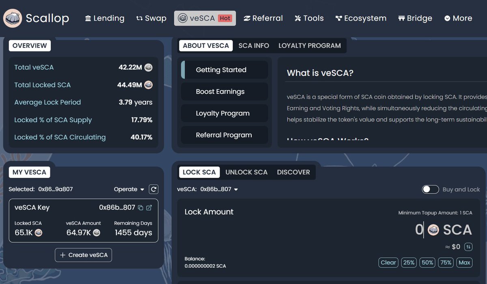Click the refresh icon beside Operate
487x284 pixels.
pos(153,189)
